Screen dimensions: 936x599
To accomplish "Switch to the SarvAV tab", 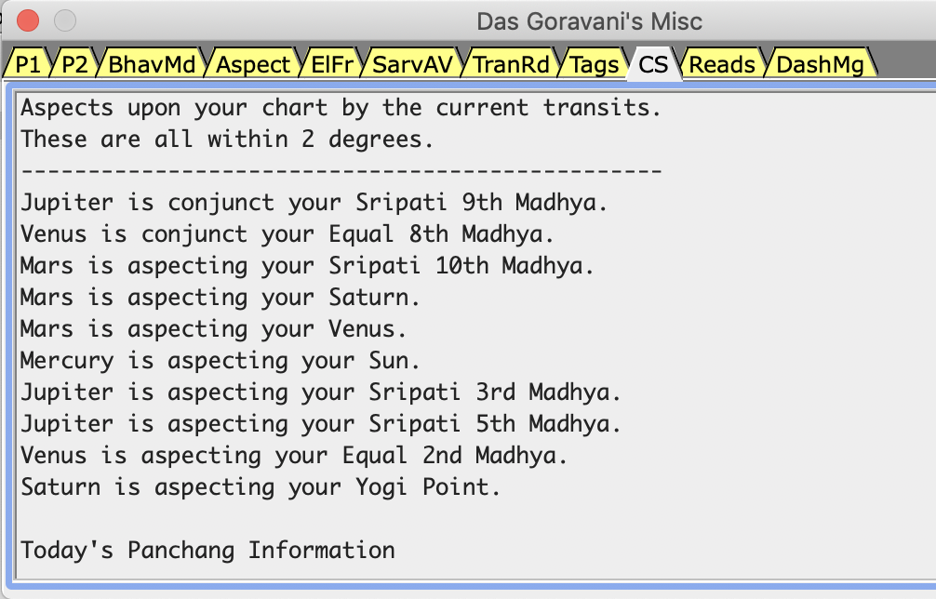I will (x=413, y=64).
